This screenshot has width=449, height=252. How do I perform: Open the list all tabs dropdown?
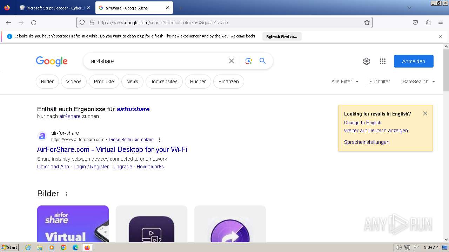pos(409,8)
